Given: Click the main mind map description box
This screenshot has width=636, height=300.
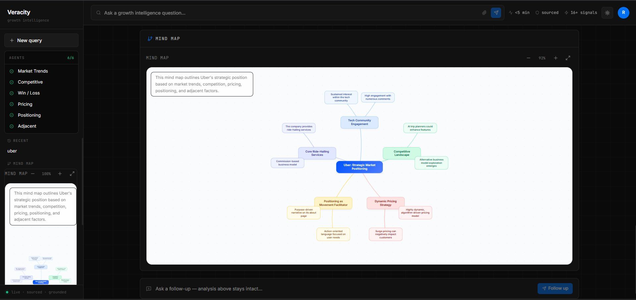Looking at the screenshot, I should pyautogui.click(x=202, y=84).
